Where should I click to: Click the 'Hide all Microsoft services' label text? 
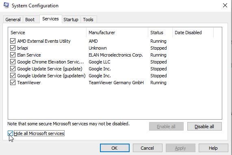point(39,133)
